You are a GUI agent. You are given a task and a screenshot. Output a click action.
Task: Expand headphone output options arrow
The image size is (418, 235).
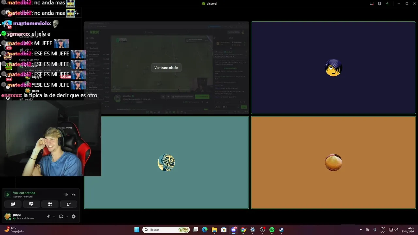click(x=67, y=216)
